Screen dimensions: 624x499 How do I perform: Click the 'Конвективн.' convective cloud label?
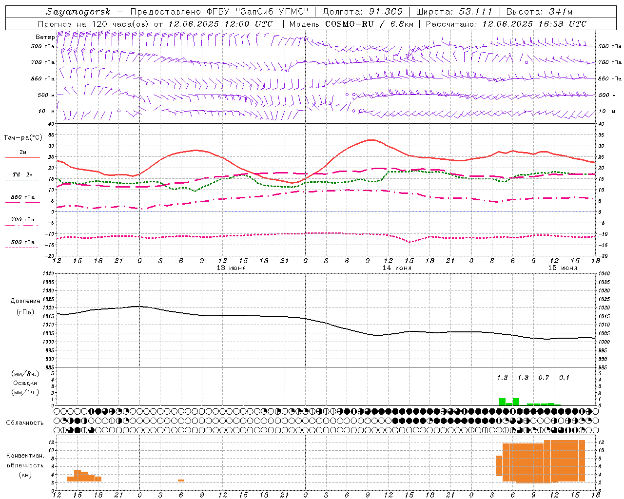pos(25,456)
